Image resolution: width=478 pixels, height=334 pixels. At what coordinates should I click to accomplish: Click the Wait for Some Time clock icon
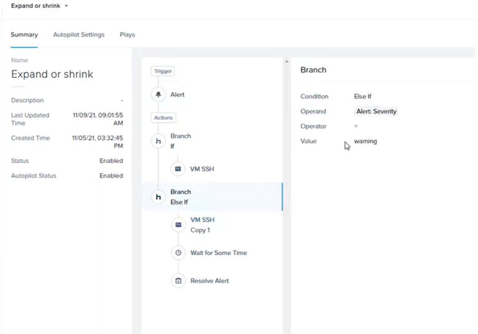click(178, 253)
